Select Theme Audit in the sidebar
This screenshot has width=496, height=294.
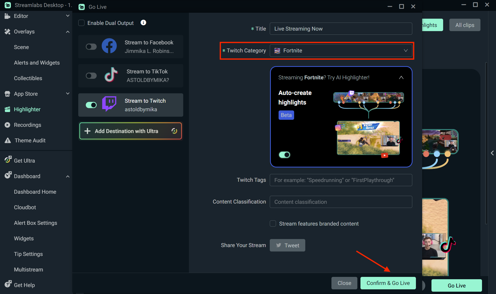[30, 140]
